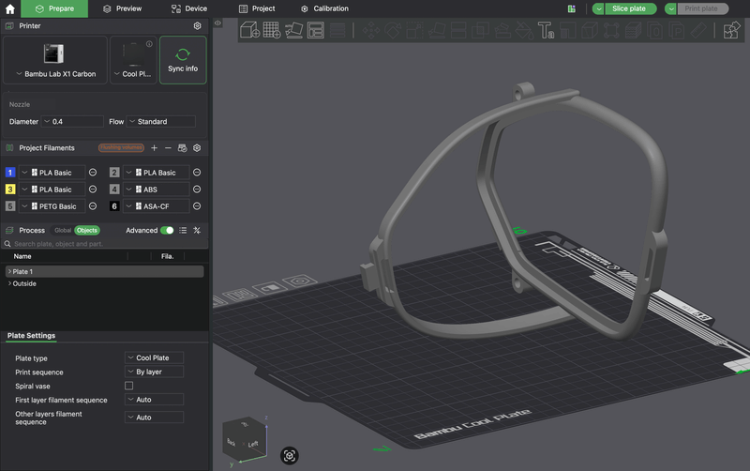Switch process scope to Objects
750x471 pixels.
(x=87, y=230)
